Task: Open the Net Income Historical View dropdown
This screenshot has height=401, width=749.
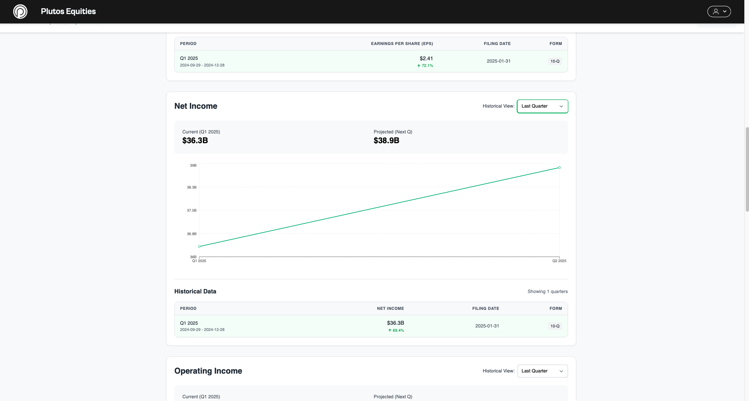Action: coord(543,106)
